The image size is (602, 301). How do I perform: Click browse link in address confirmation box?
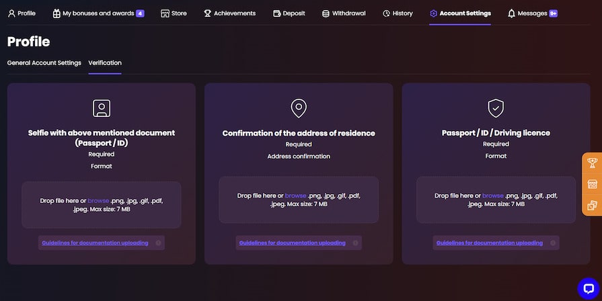tap(295, 196)
